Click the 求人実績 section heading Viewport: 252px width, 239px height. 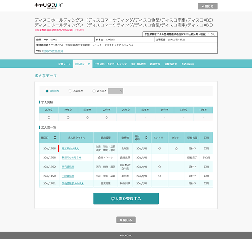[47, 102]
